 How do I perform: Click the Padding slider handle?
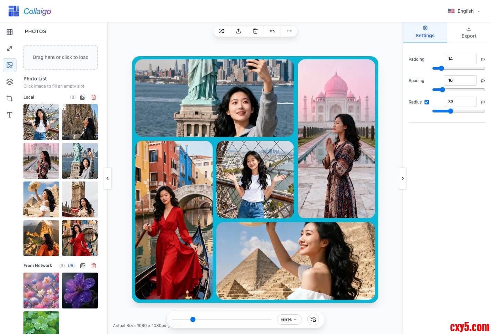(x=441, y=68)
